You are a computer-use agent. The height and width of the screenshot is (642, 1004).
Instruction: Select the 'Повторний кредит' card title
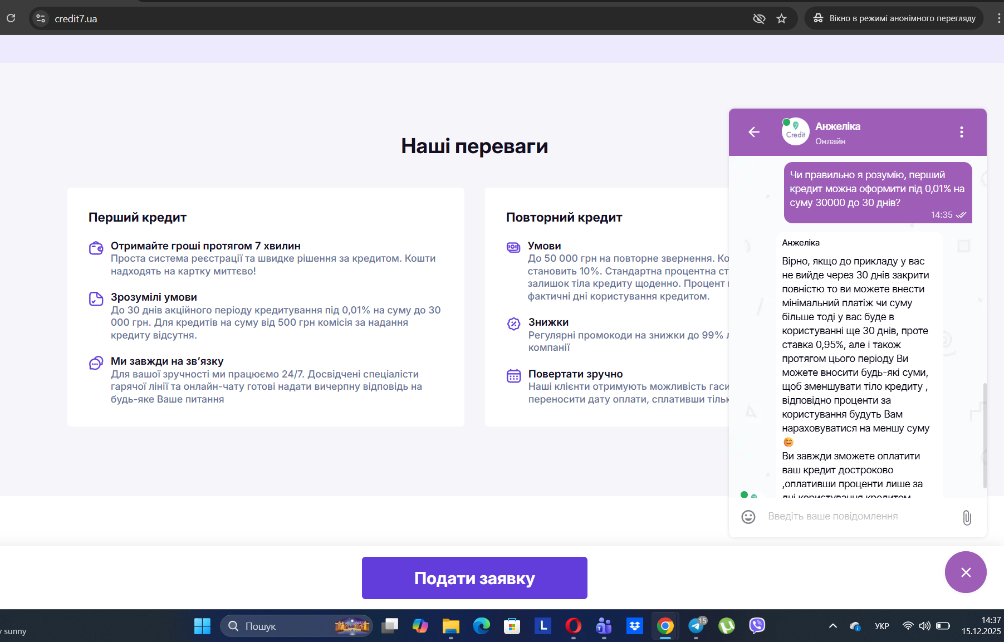(564, 217)
